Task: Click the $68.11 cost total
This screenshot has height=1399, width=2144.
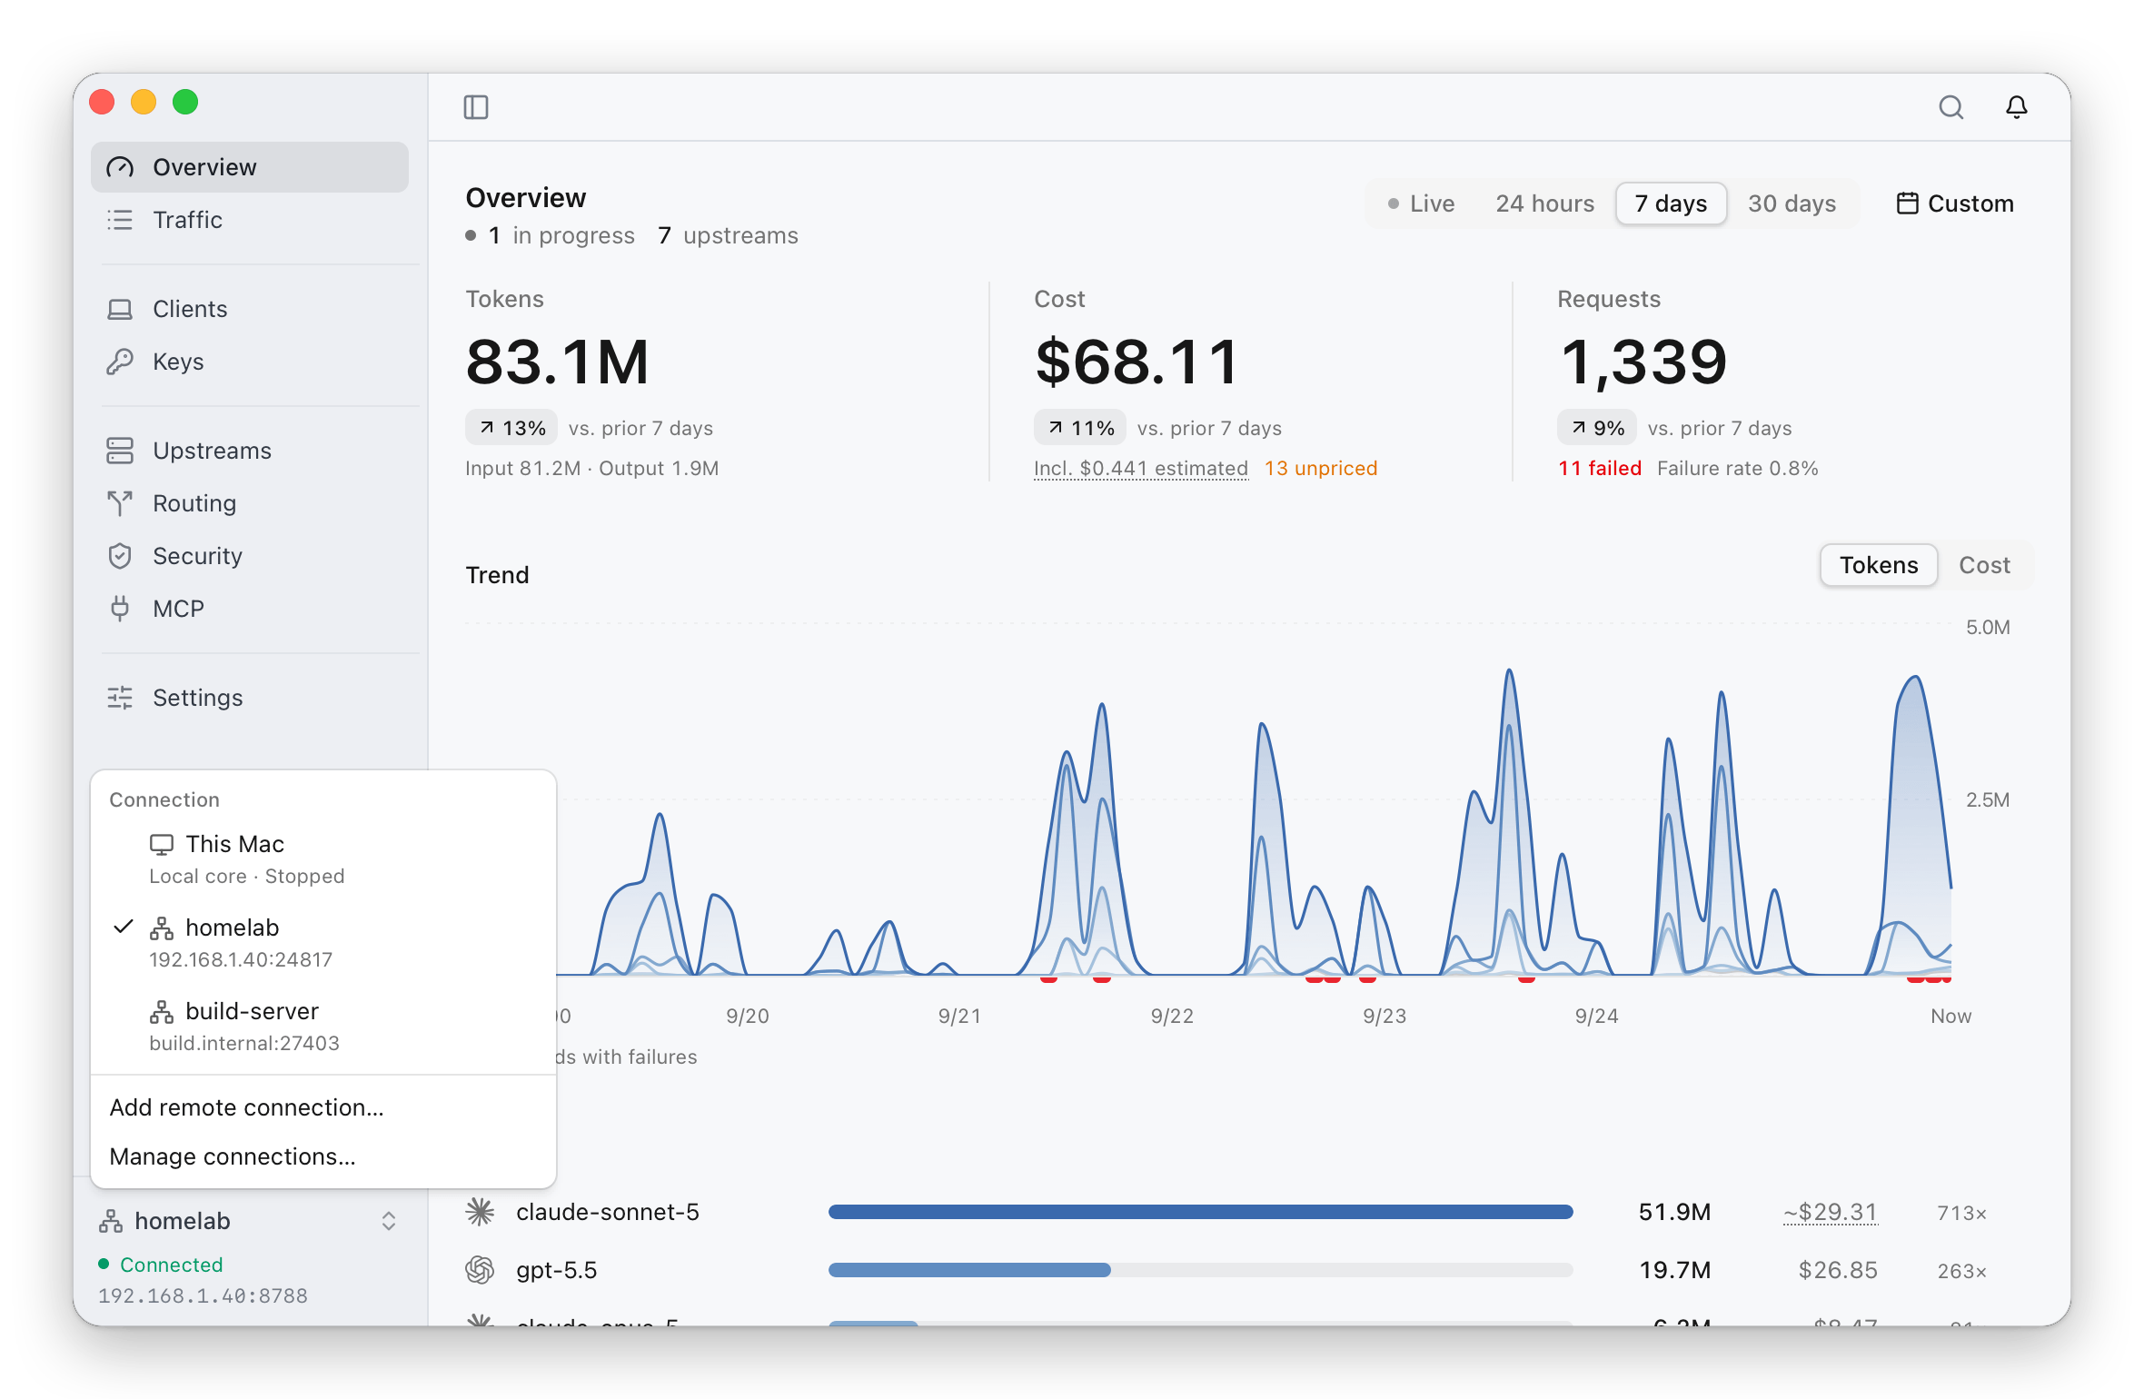Action: click(1137, 362)
